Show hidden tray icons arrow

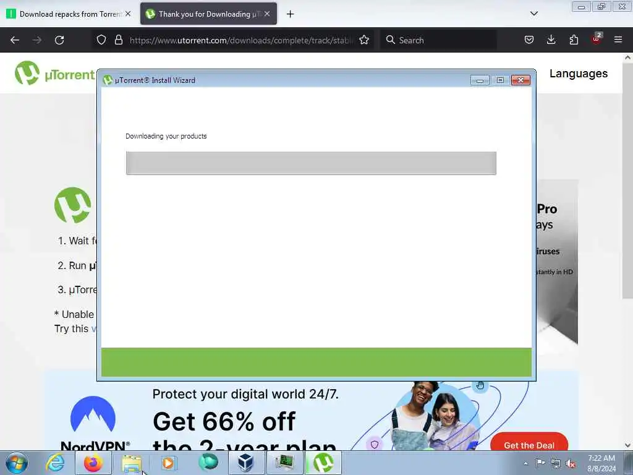point(525,463)
